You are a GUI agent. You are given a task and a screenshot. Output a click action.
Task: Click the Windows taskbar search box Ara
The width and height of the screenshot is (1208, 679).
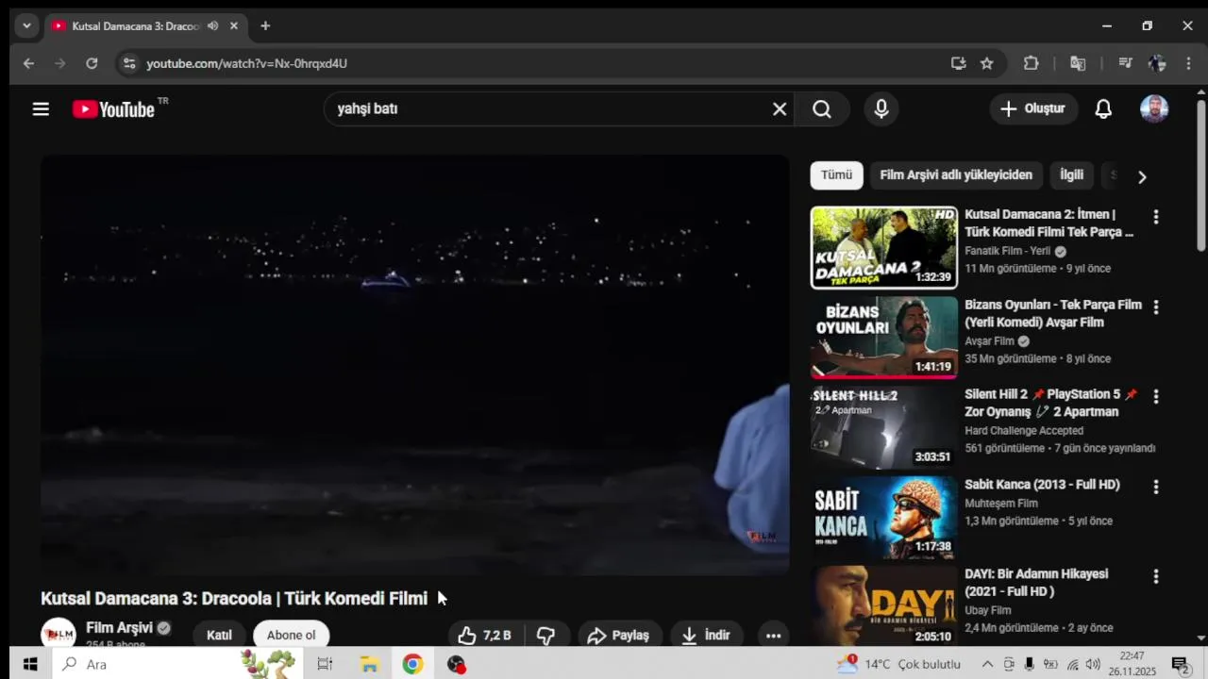tap(177, 665)
